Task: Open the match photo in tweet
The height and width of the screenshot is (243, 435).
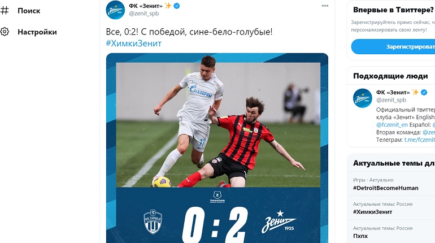Action: pos(218,125)
